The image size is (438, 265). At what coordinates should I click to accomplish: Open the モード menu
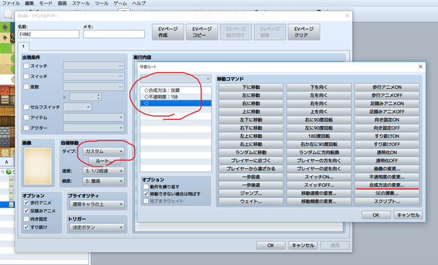pos(46,3)
